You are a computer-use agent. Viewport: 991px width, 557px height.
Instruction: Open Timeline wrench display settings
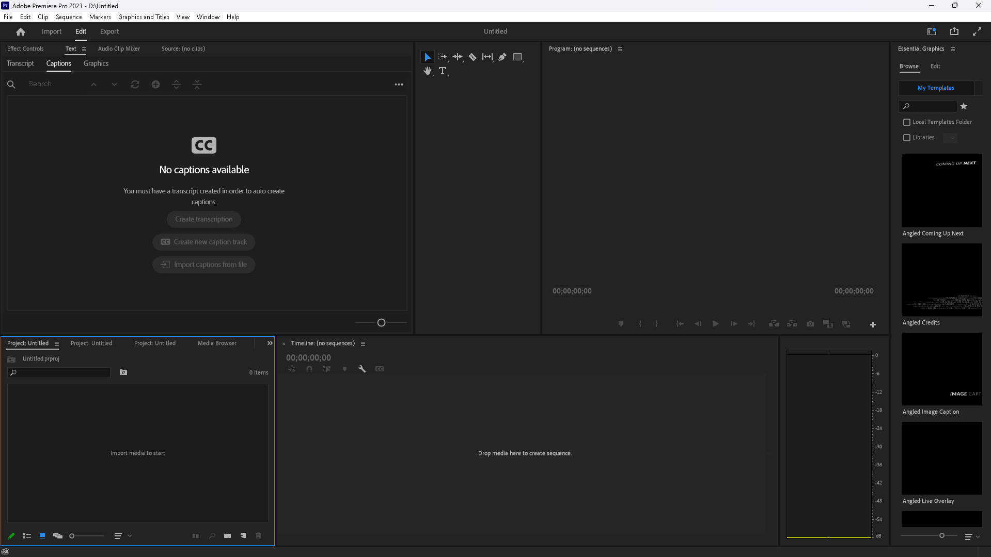[x=362, y=369]
